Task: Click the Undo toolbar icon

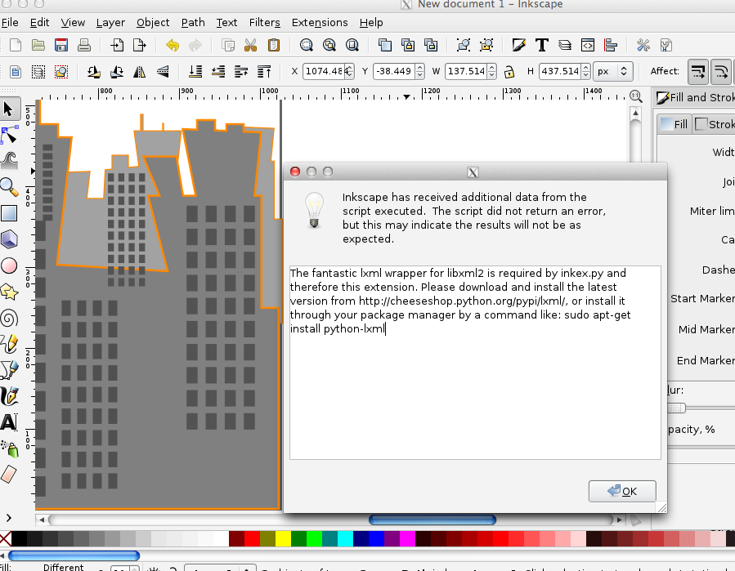Action: (x=172, y=45)
